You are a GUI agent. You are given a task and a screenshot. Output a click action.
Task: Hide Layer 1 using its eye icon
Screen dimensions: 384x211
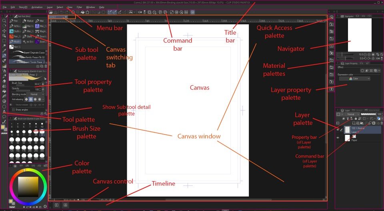(x=338, y=130)
